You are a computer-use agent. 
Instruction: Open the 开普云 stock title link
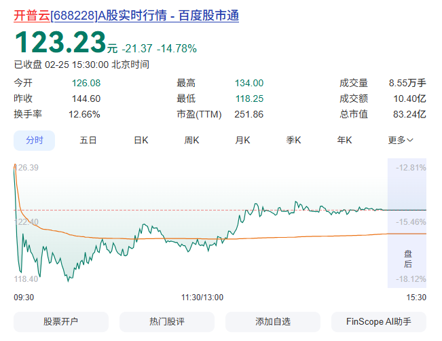[126, 15]
